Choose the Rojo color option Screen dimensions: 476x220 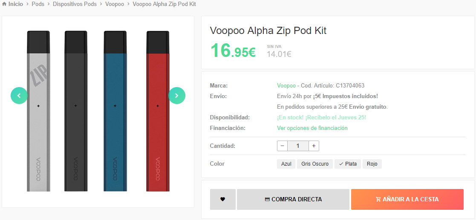[x=372, y=164]
